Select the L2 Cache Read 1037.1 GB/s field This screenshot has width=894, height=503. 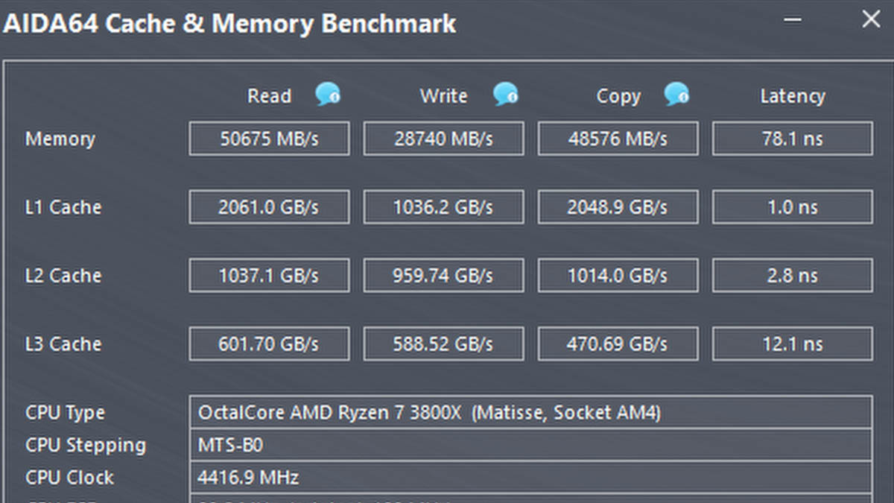pos(269,276)
